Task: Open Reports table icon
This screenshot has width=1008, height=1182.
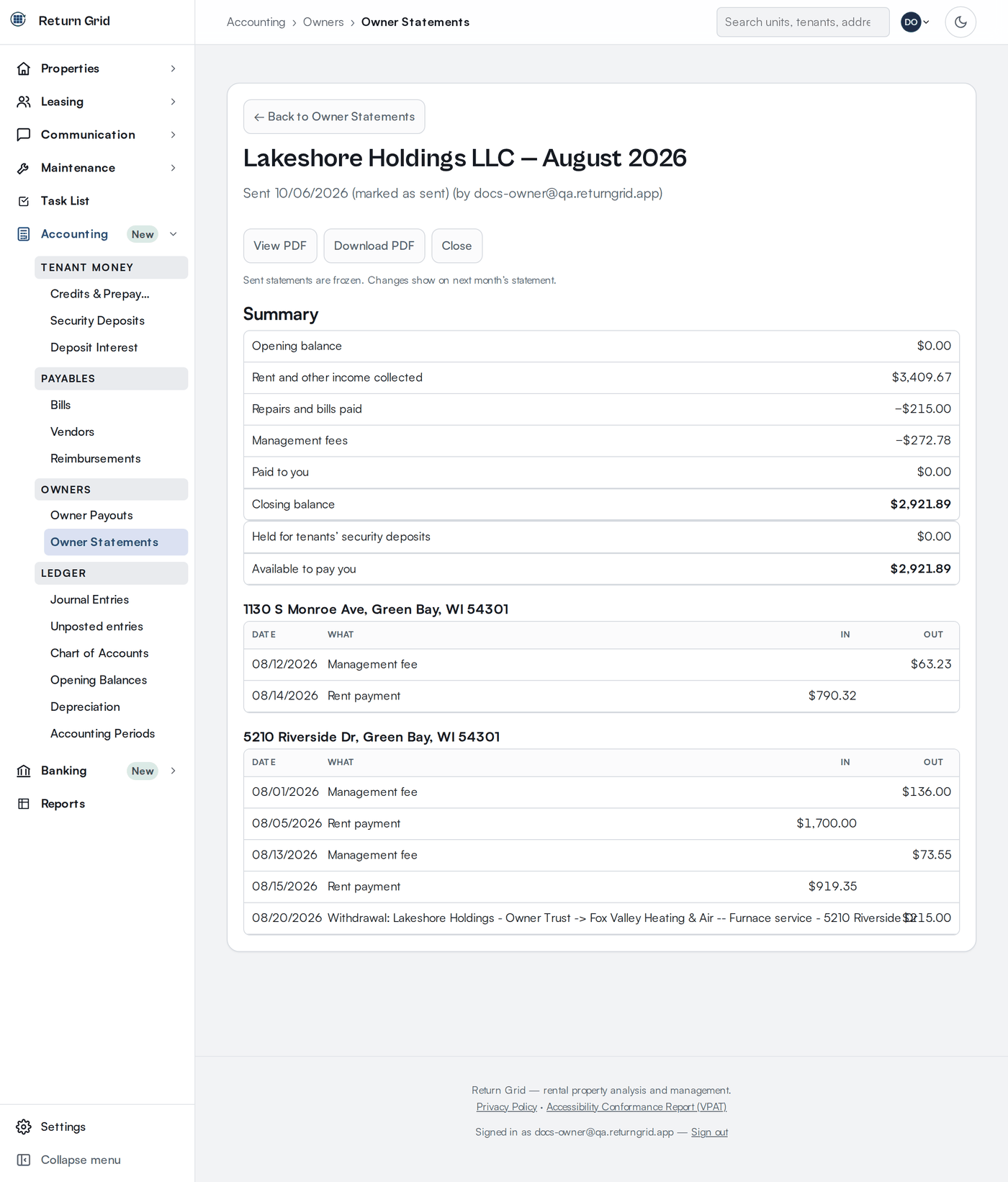Action: [24, 804]
